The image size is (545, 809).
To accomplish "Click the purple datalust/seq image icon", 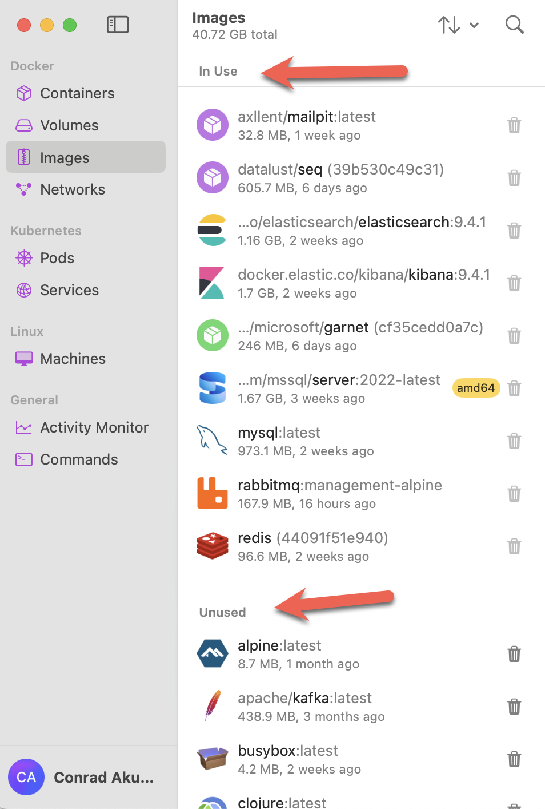I will click(213, 177).
